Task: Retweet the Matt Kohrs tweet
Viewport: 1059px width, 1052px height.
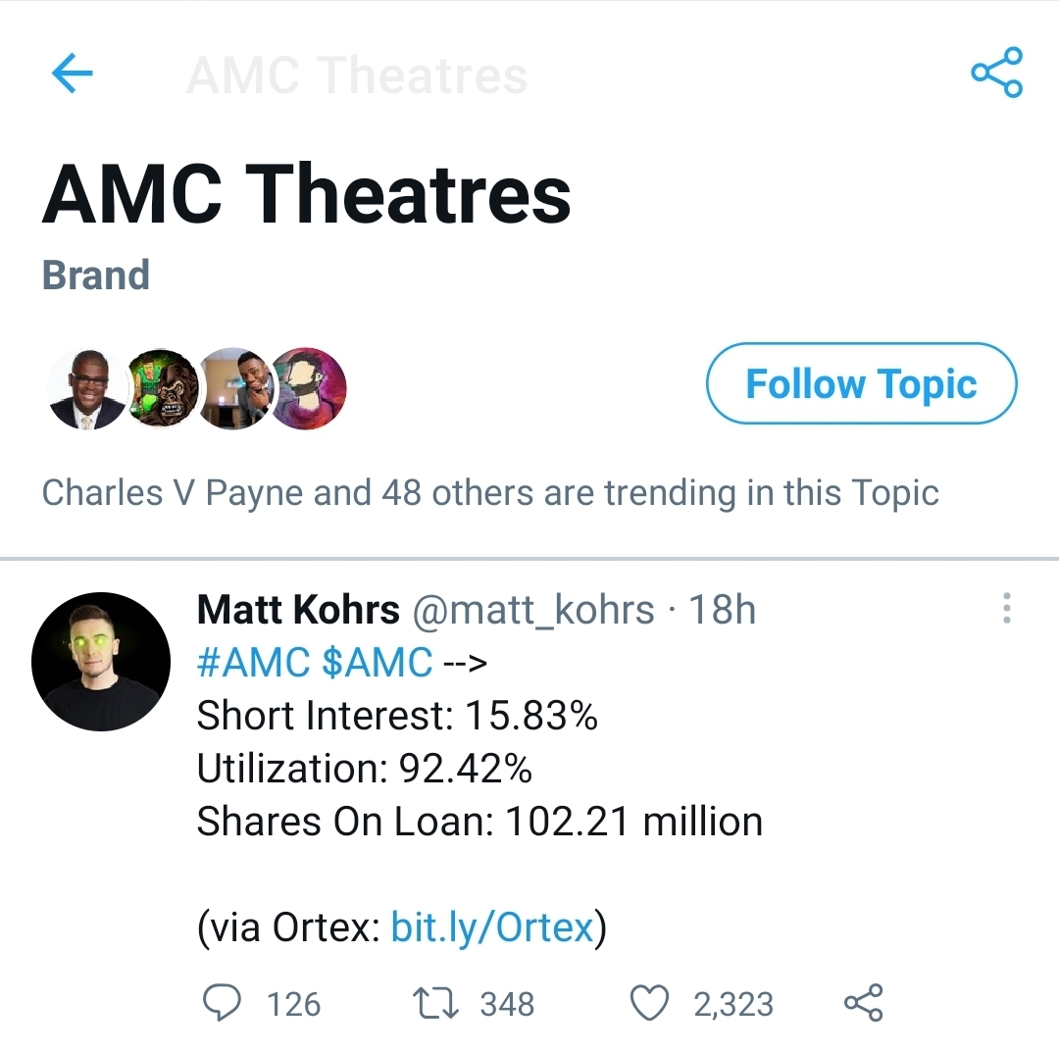Action: [435, 1003]
